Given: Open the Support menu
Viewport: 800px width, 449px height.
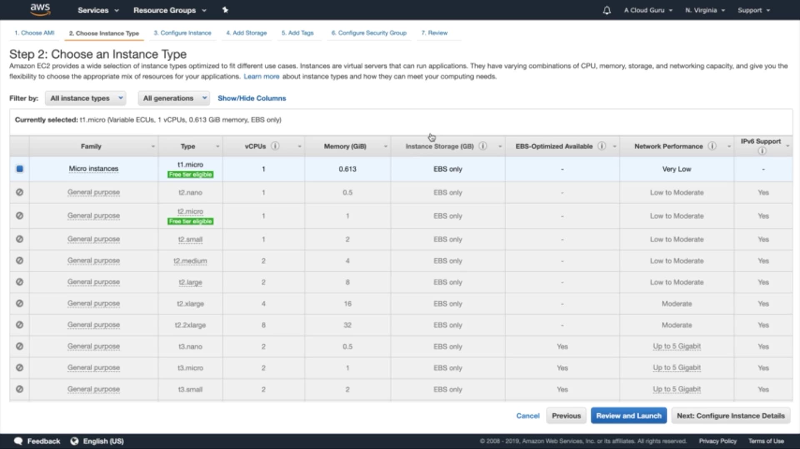Looking at the screenshot, I should pyautogui.click(x=754, y=10).
